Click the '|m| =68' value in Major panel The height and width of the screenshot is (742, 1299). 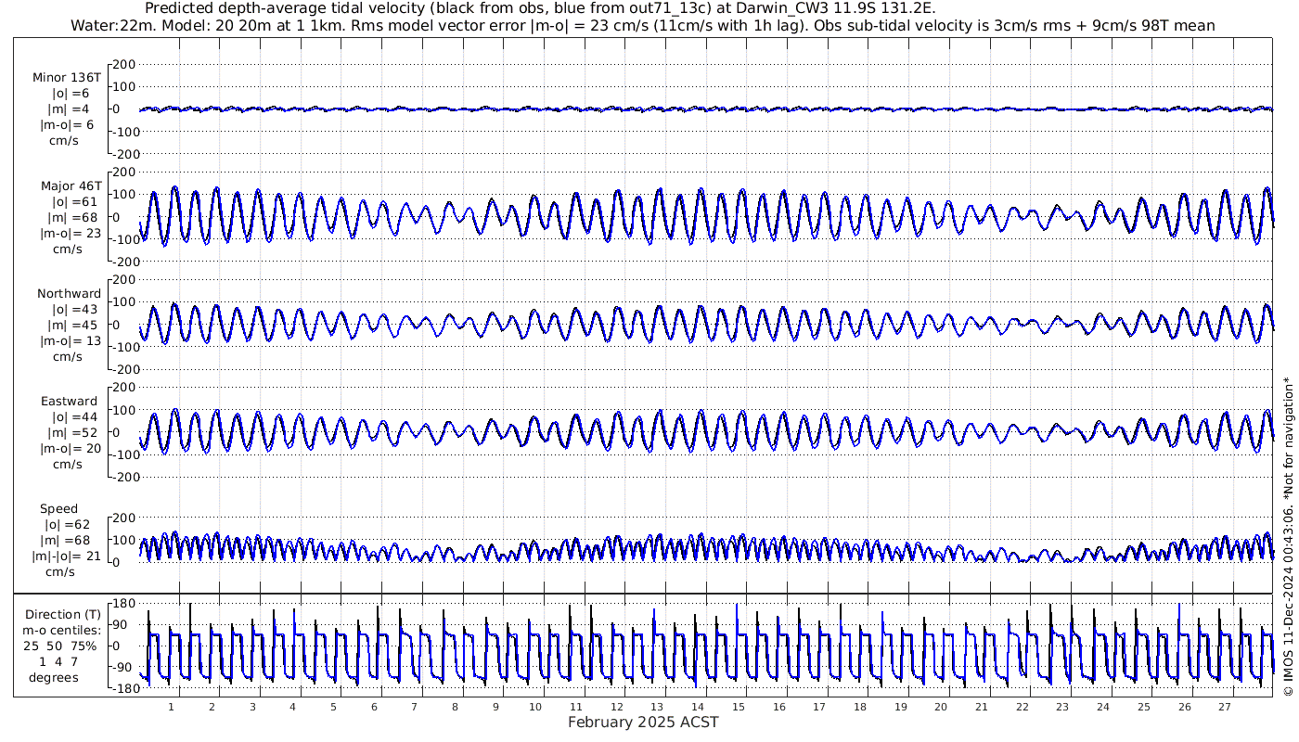[x=74, y=218]
